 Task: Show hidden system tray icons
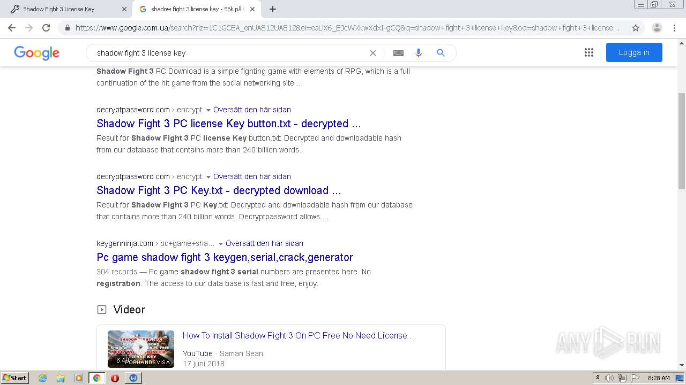click(x=598, y=378)
